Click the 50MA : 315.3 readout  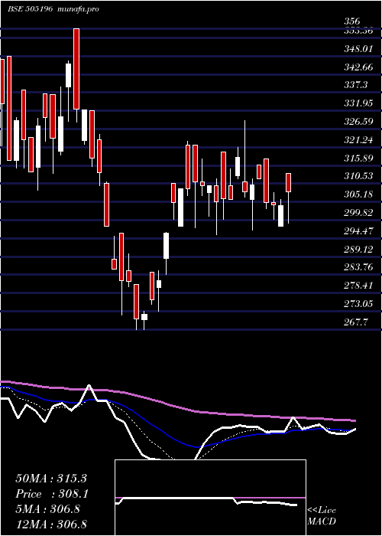pyautogui.click(x=51, y=479)
